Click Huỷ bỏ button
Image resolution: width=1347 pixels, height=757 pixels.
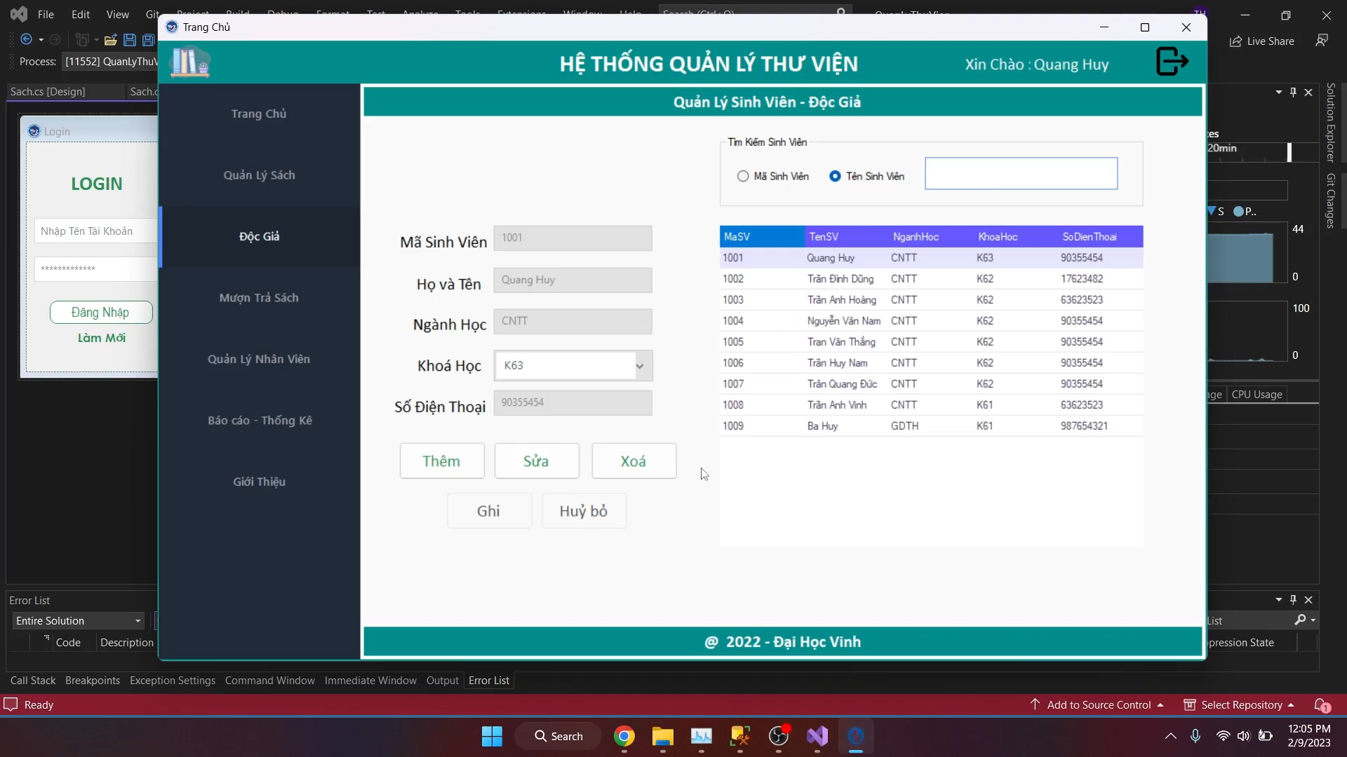pos(584,511)
